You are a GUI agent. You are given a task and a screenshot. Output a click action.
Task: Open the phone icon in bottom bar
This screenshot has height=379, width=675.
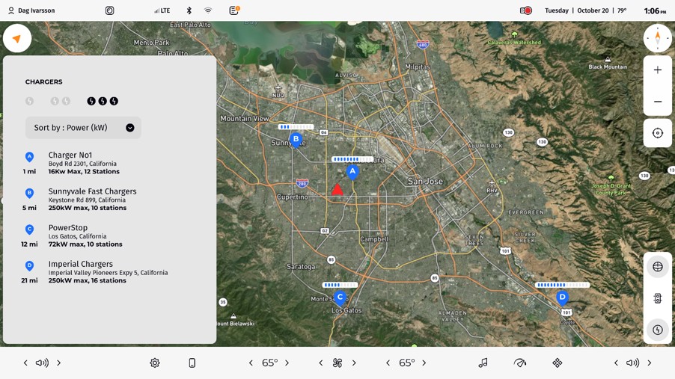192,363
